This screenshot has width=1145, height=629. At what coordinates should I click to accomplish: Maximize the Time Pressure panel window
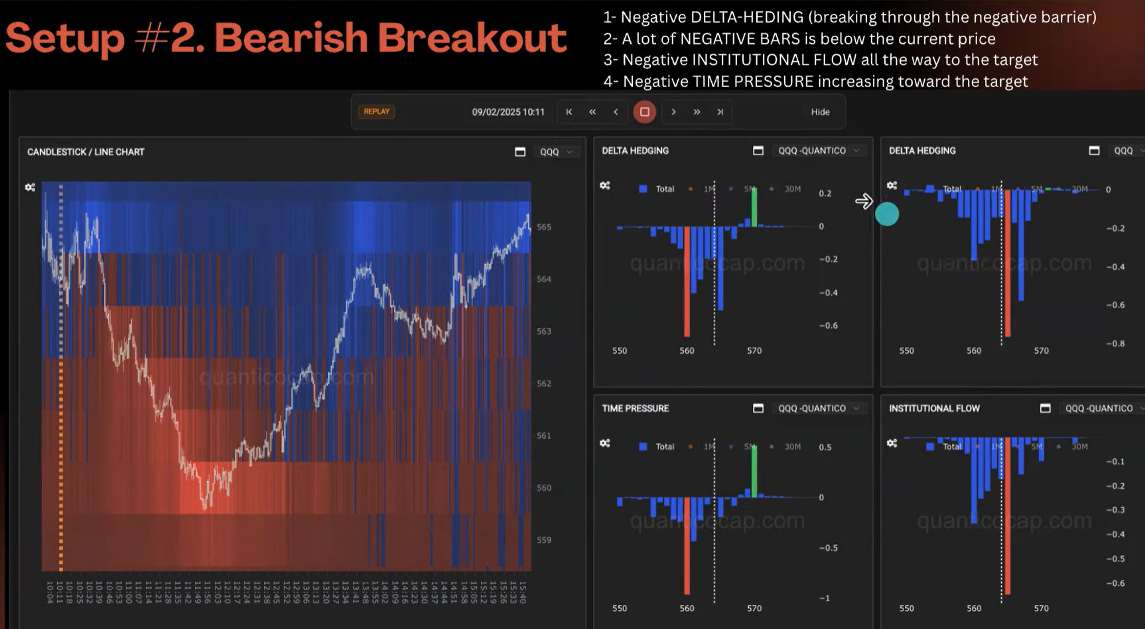[x=758, y=409]
